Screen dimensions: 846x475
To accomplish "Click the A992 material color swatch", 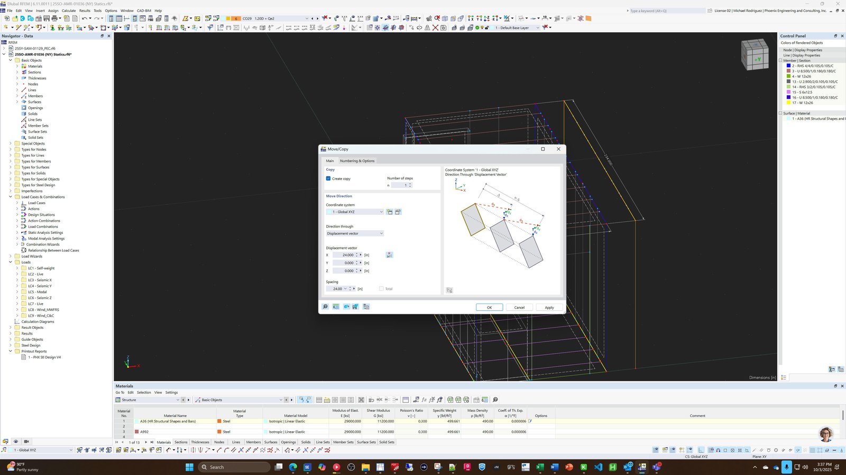I will click(x=137, y=432).
